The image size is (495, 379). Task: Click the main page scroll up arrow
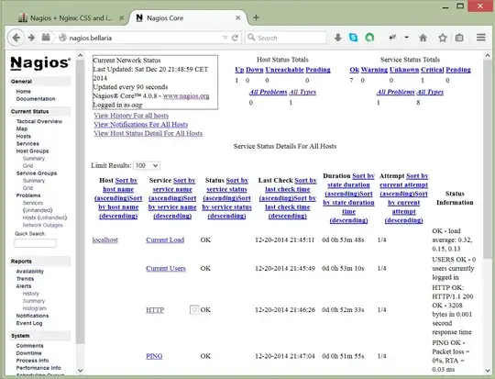tap(488, 56)
